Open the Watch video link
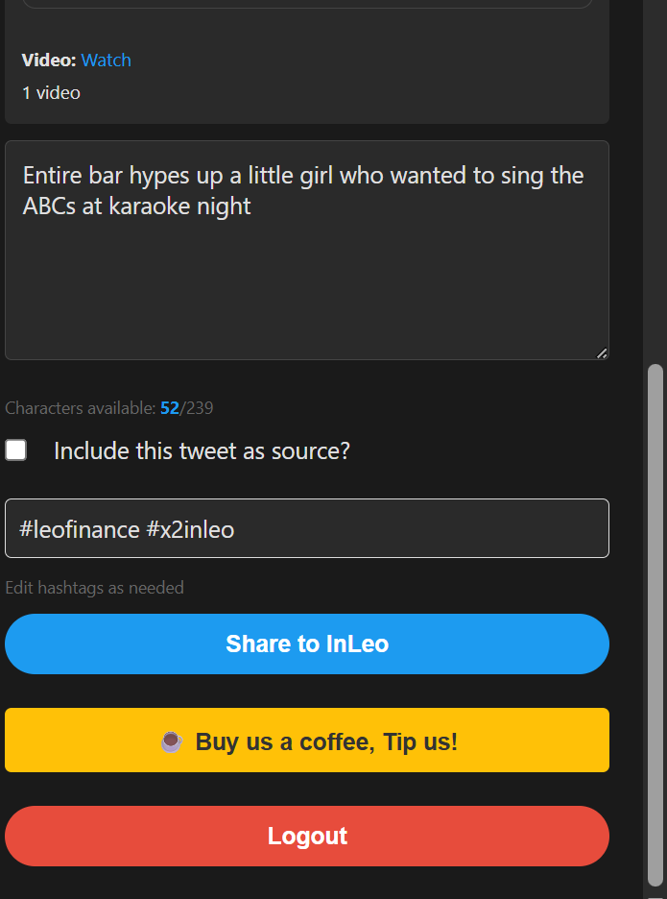The image size is (667, 899). tap(106, 60)
